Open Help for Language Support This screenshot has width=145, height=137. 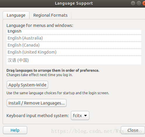[x=15, y=130]
